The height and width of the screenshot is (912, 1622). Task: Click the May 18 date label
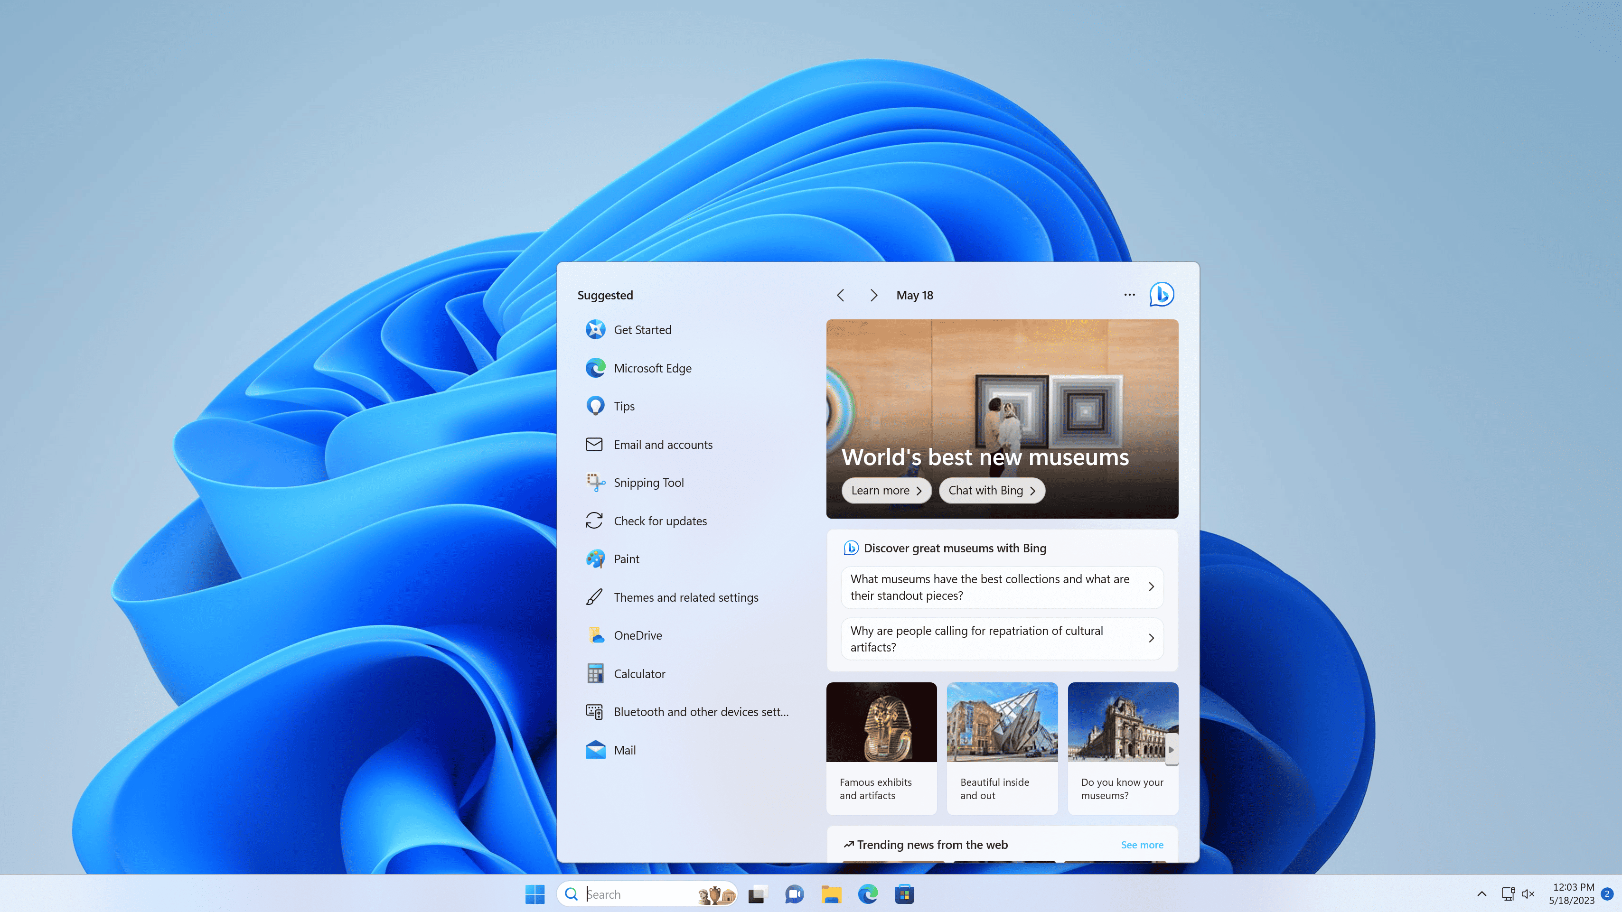tap(914, 295)
